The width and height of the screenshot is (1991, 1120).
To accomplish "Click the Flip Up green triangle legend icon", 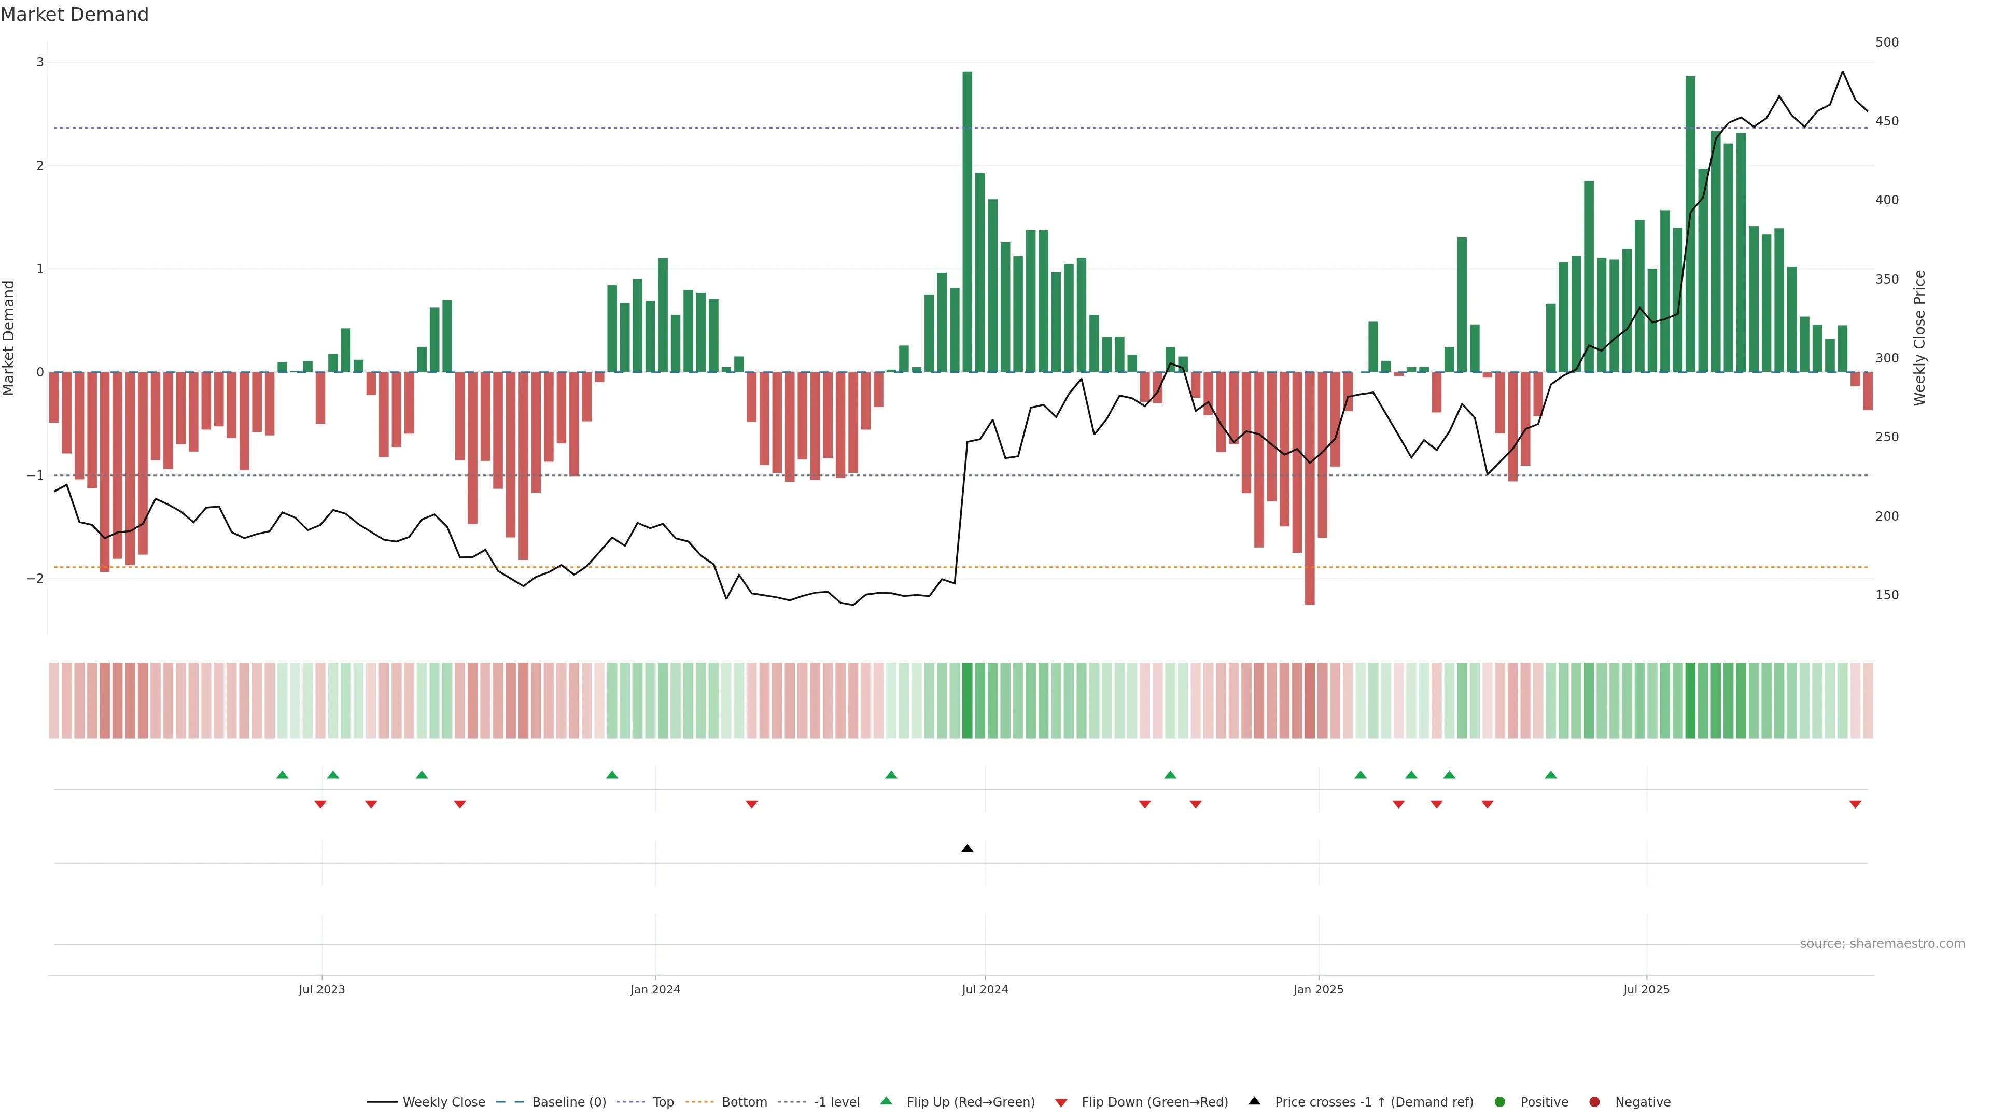I will [x=887, y=1101].
